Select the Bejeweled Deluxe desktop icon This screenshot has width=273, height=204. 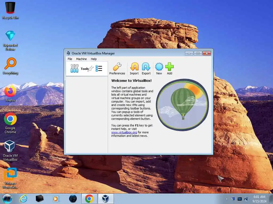pyautogui.click(x=10, y=41)
